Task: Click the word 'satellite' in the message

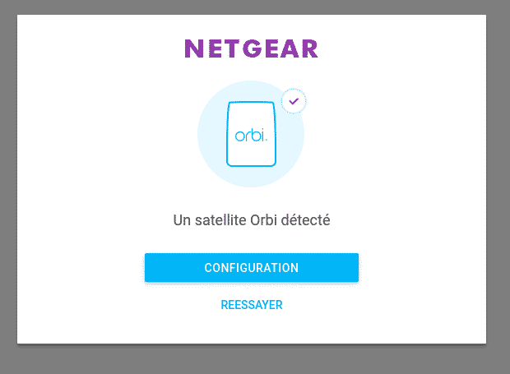Action: pyautogui.click(x=220, y=220)
